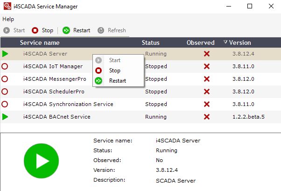Viewport: 281px width, 191px height.
Task: Click the i4SCADA Service Manager app icon
Action: click(x=7, y=6)
